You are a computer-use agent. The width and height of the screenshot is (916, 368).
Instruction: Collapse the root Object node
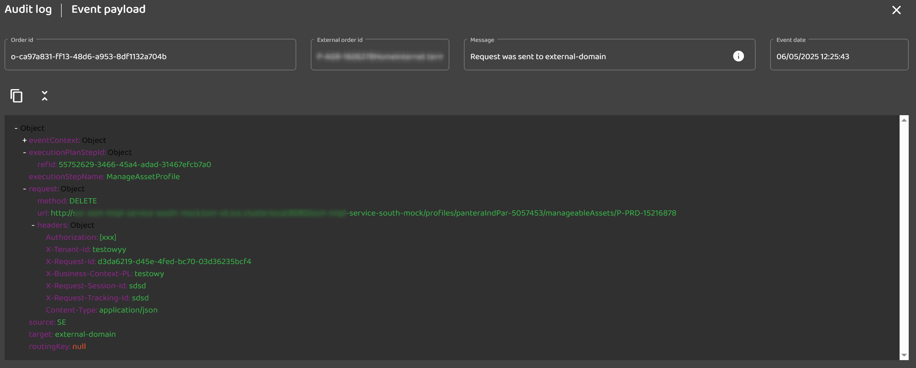click(x=16, y=128)
